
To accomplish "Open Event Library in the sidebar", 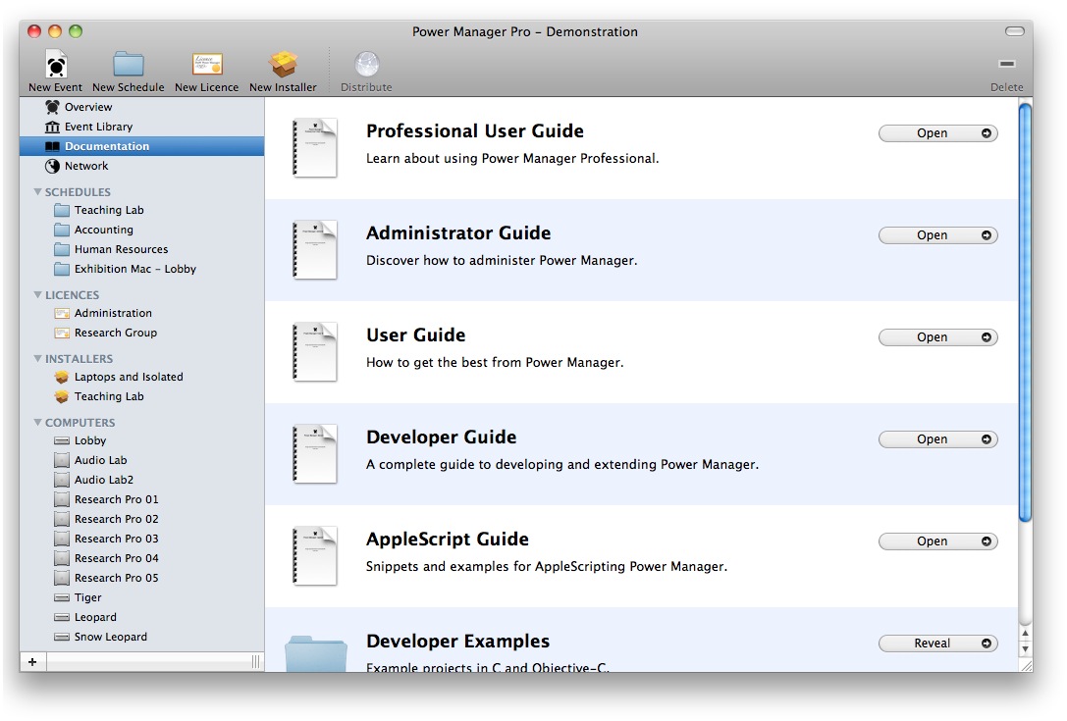I will point(141,127).
